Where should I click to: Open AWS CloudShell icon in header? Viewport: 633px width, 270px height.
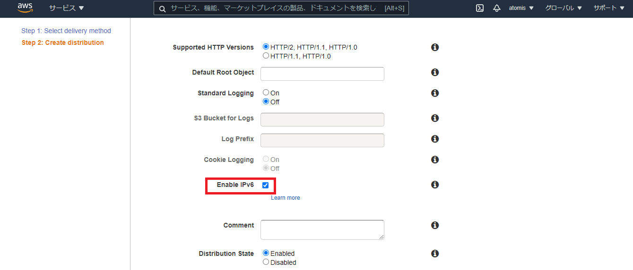tap(479, 8)
